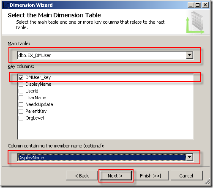Click the DisplayName member name field
213x188 pixels.
[101, 157]
